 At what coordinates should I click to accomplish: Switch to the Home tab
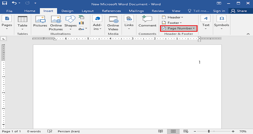coord(30,11)
